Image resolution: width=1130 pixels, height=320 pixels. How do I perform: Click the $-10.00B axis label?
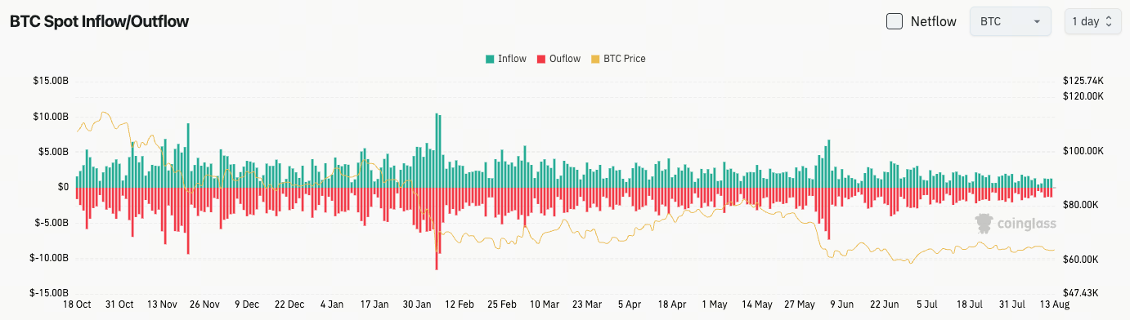pyautogui.click(x=48, y=257)
